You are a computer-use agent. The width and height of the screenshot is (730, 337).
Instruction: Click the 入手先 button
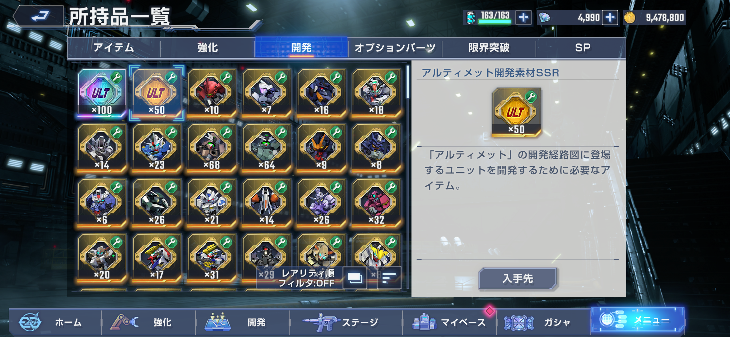coord(518,278)
